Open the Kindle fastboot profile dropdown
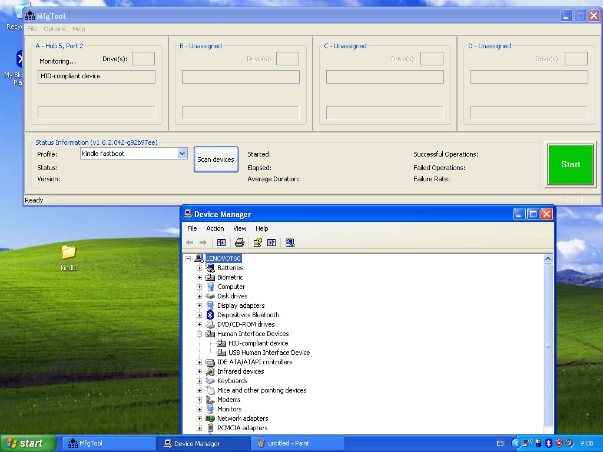The width and height of the screenshot is (603, 452). point(183,154)
